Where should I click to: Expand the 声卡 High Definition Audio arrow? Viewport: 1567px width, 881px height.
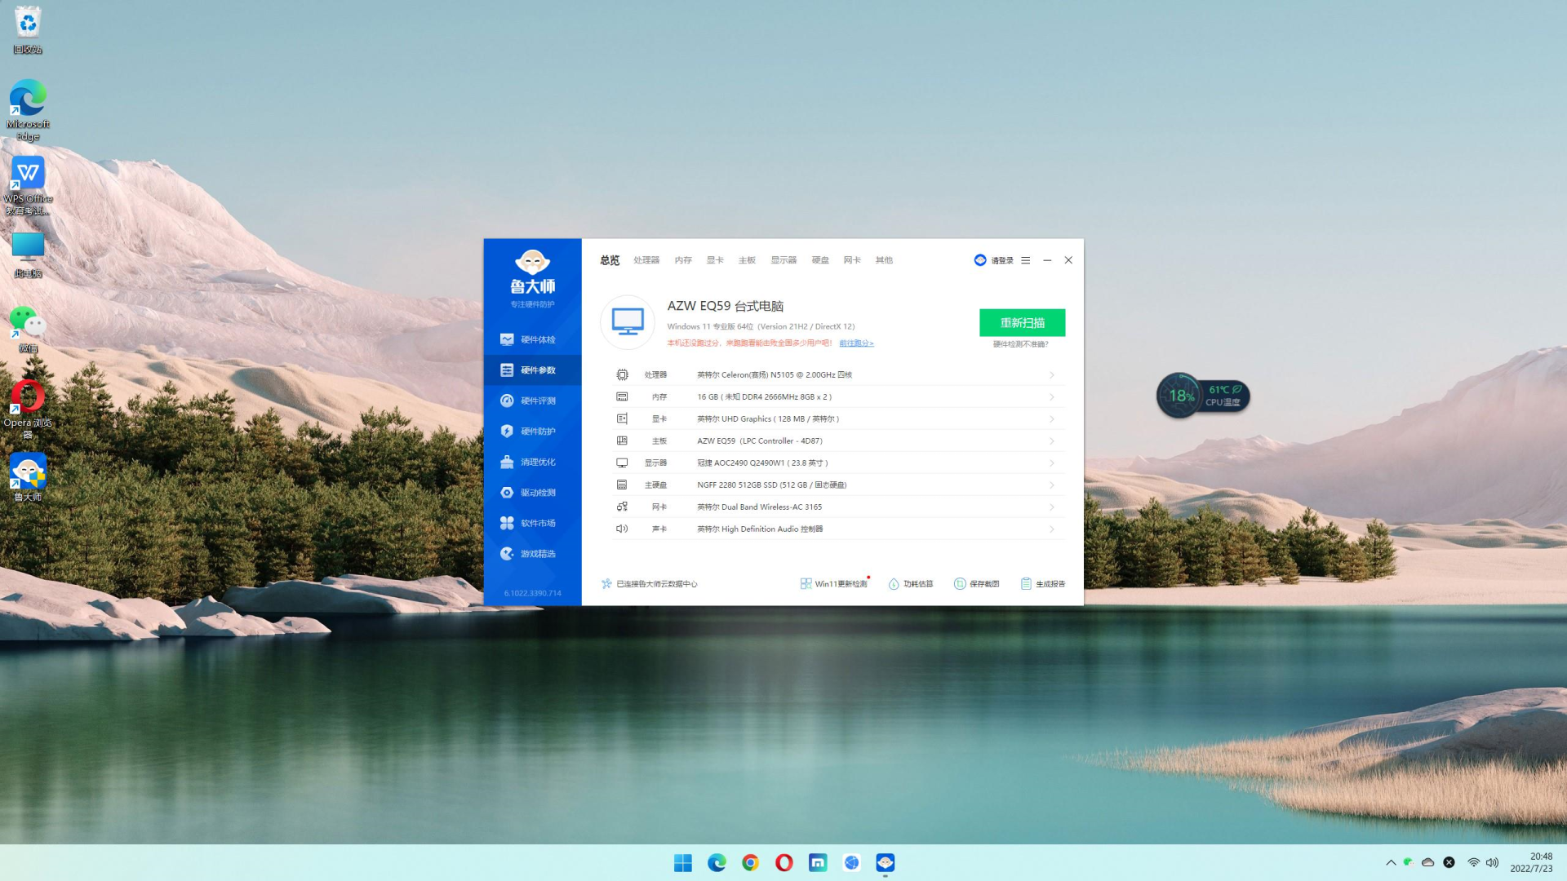coord(1052,529)
